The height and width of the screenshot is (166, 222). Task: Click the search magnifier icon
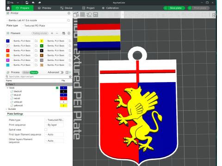pos(7,77)
